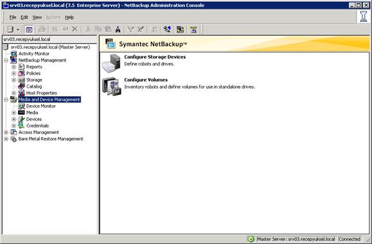
Task: Open Catalog in the tree
Action: [x=34, y=86]
